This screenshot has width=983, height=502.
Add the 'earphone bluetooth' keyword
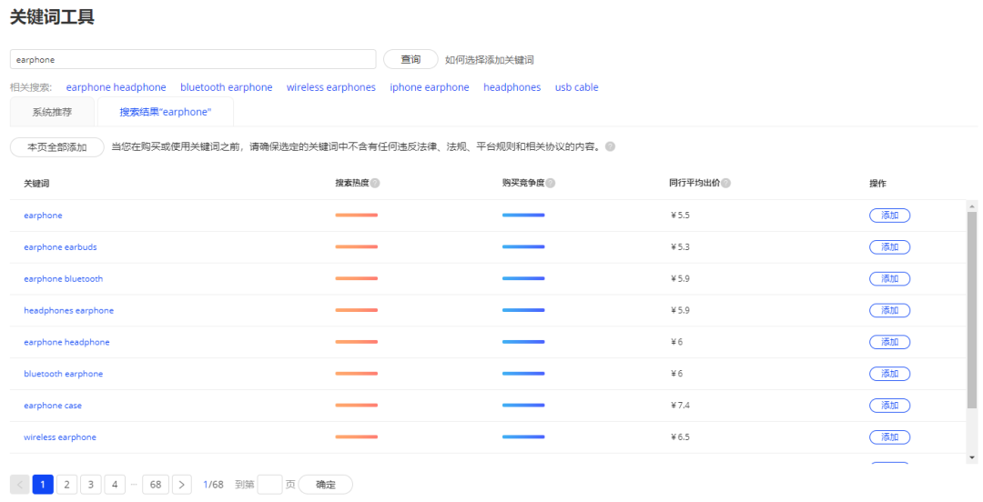pos(889,279)
